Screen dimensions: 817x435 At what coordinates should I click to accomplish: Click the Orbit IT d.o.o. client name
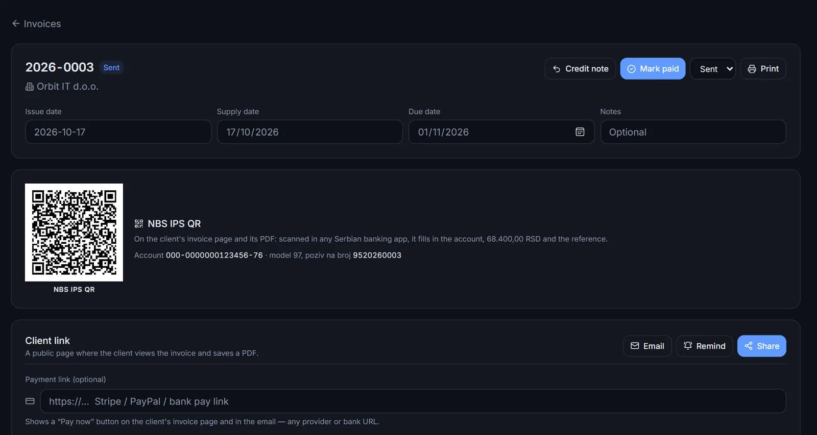pos(67,87)
